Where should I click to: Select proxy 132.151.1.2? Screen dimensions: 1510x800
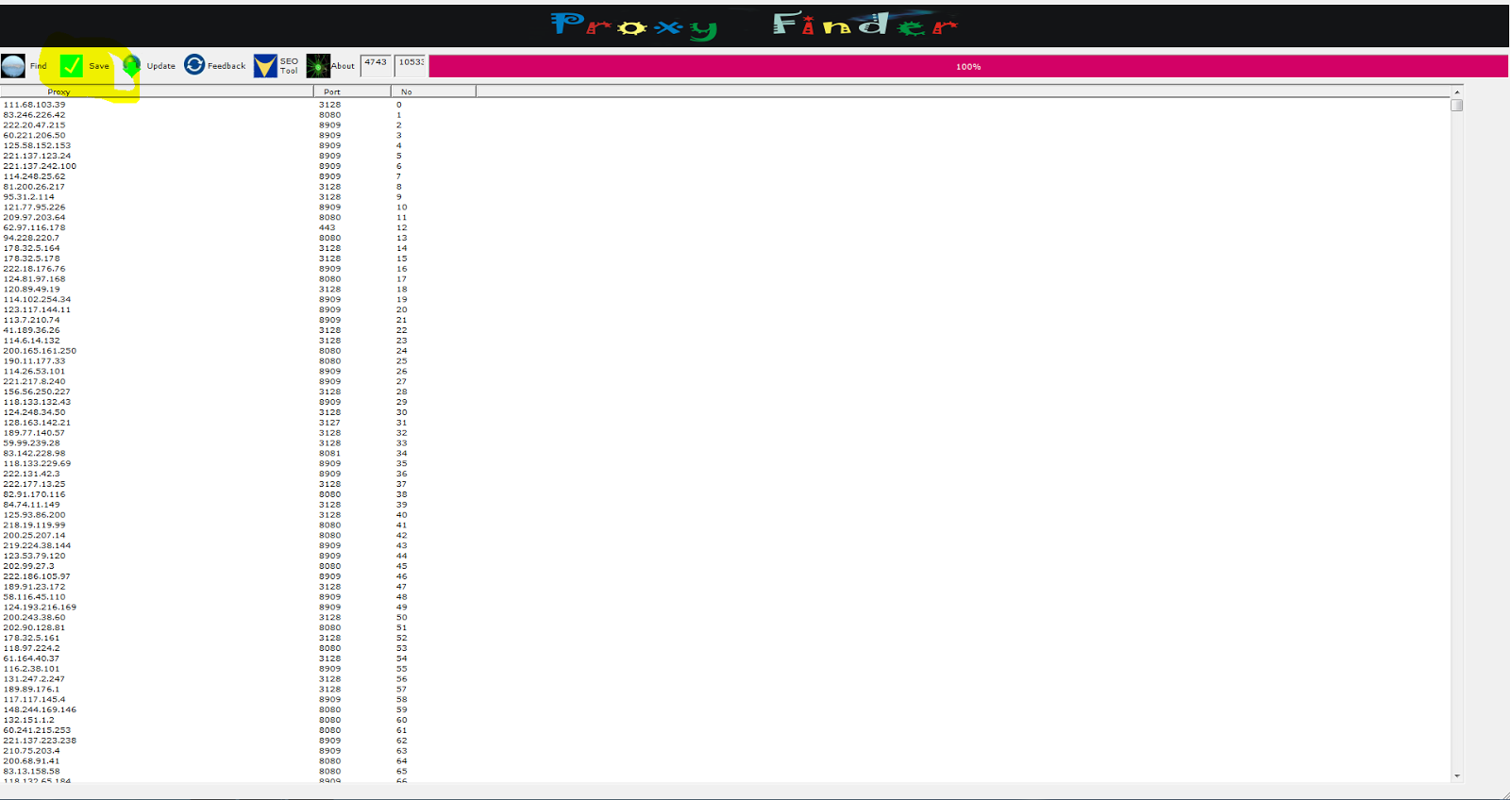tap(28, 720)
